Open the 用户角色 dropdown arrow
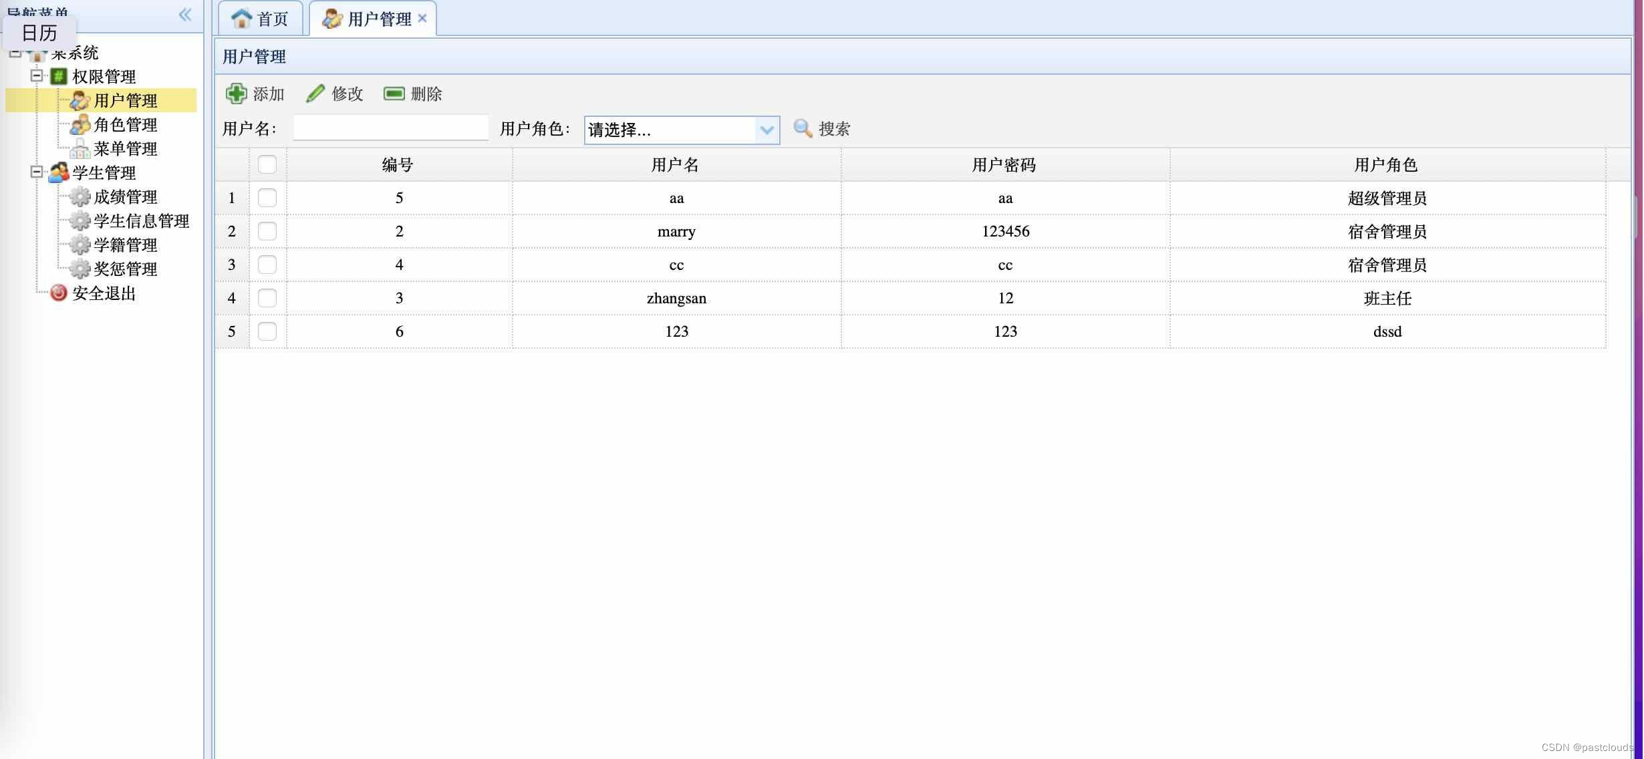The height and width of the screenshot is (759, 1644). [x=767, y=130]
